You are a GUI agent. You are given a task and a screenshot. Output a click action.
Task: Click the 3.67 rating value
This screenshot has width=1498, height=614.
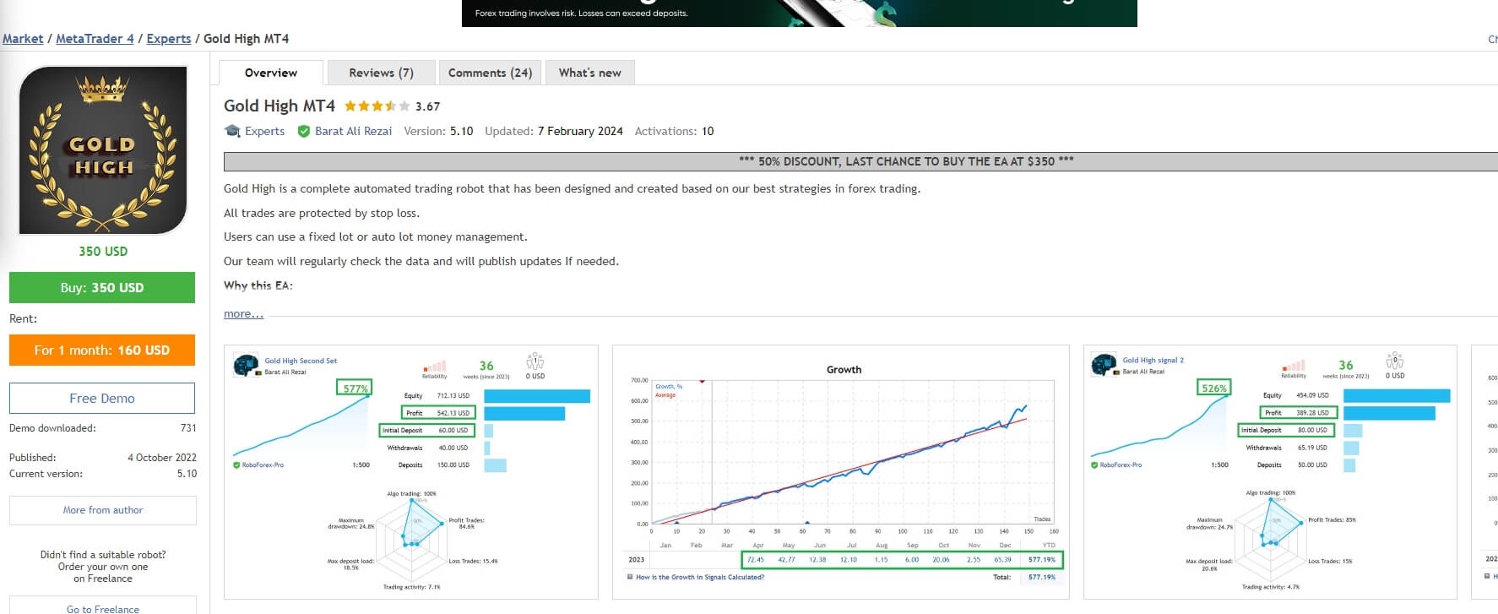427,106
